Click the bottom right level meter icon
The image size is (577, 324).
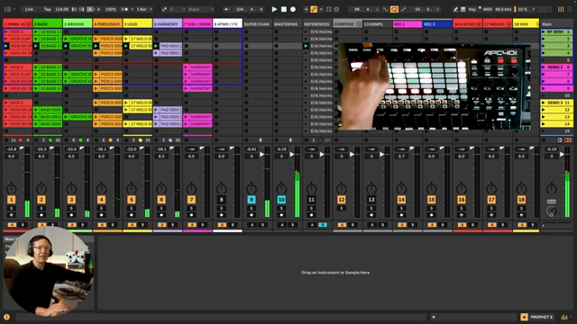[564, 317]
